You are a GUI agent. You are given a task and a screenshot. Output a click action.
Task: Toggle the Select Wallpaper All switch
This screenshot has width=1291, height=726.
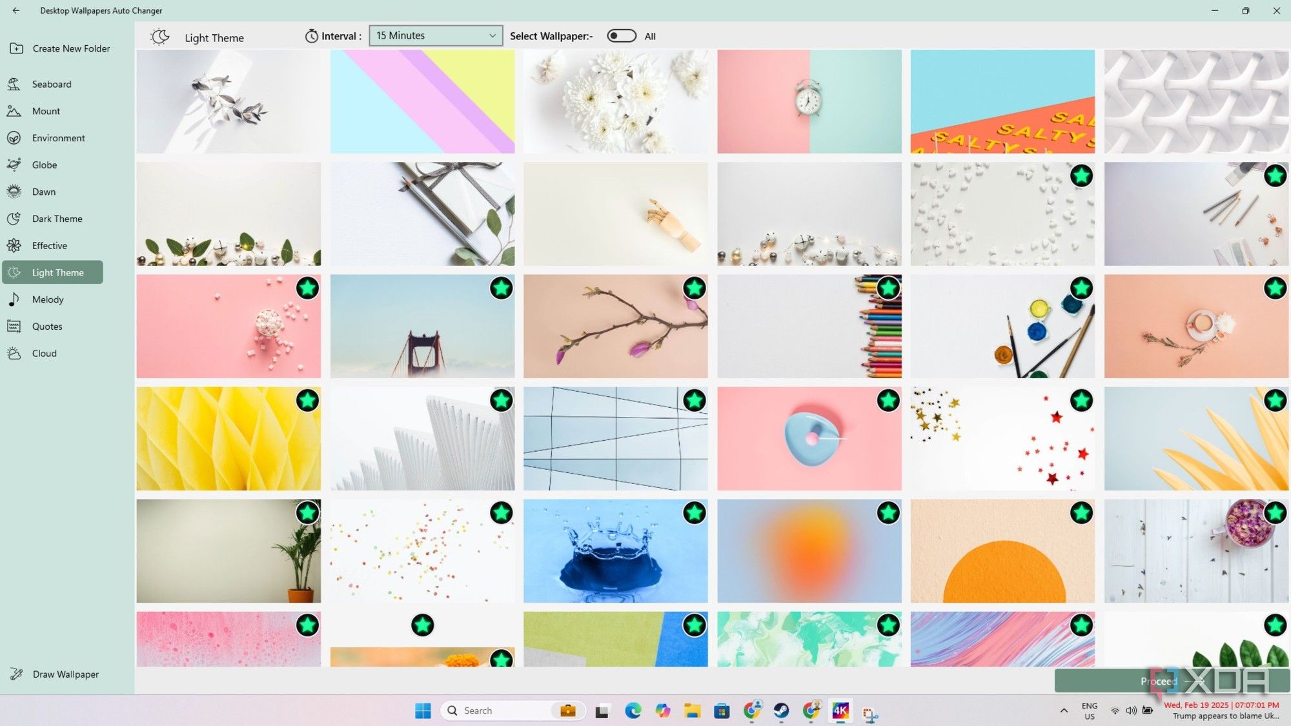tap(622, 35)
